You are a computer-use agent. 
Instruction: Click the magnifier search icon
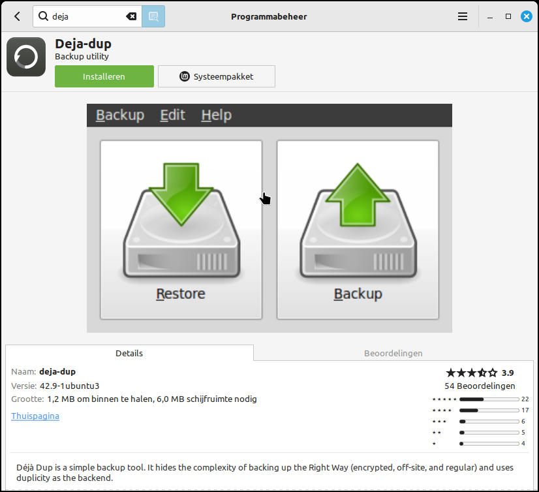point(43,16)
